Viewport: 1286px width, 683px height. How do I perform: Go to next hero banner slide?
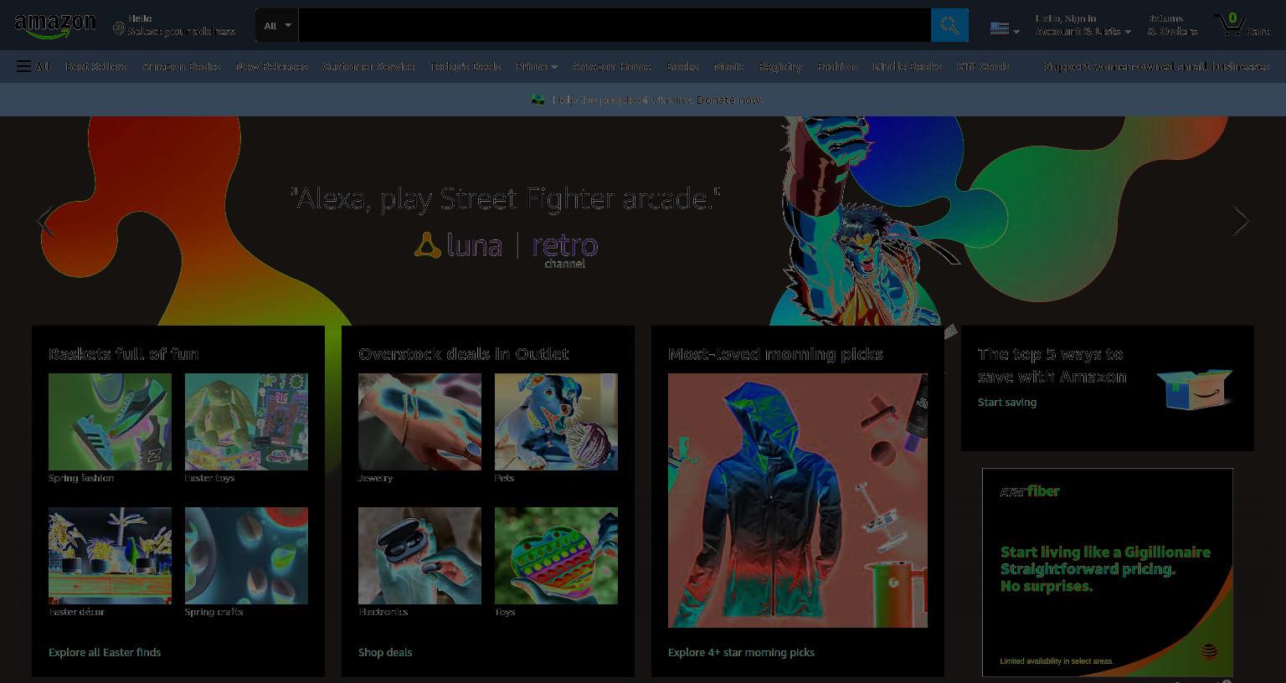pyautogui.click(x=1241, y=221)
